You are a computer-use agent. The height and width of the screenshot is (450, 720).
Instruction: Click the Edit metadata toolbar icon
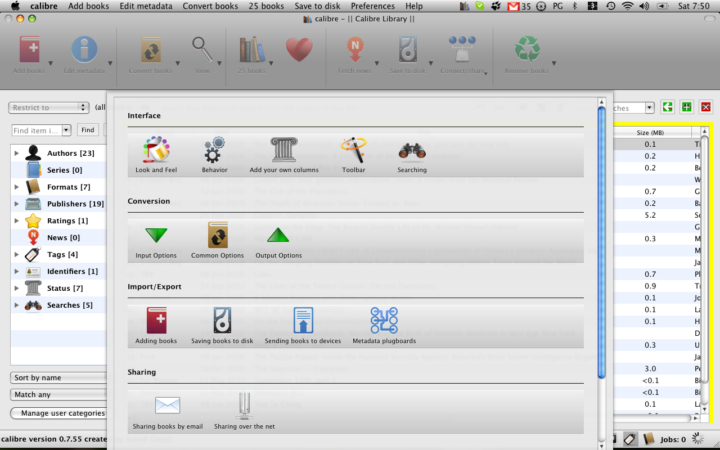[84, 51]
